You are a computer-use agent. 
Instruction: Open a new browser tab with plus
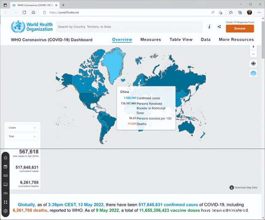(x=63, y=5)
